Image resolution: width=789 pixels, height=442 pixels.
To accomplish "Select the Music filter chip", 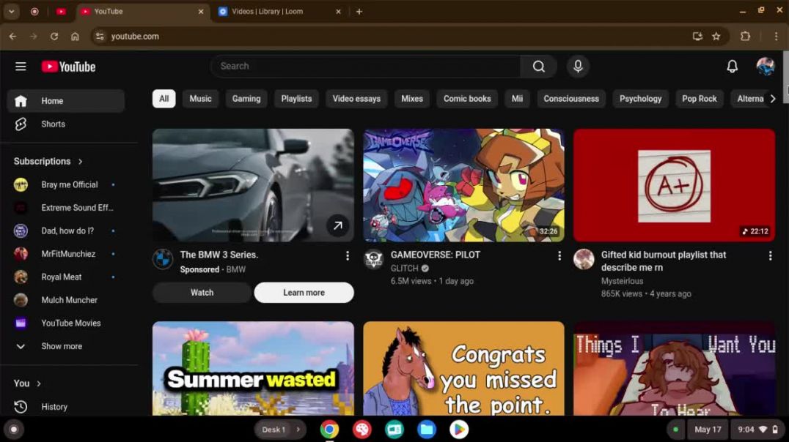I will click(200, 99).
